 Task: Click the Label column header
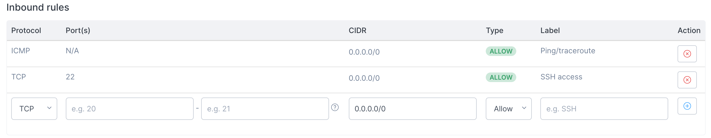(x=550, y=31)
